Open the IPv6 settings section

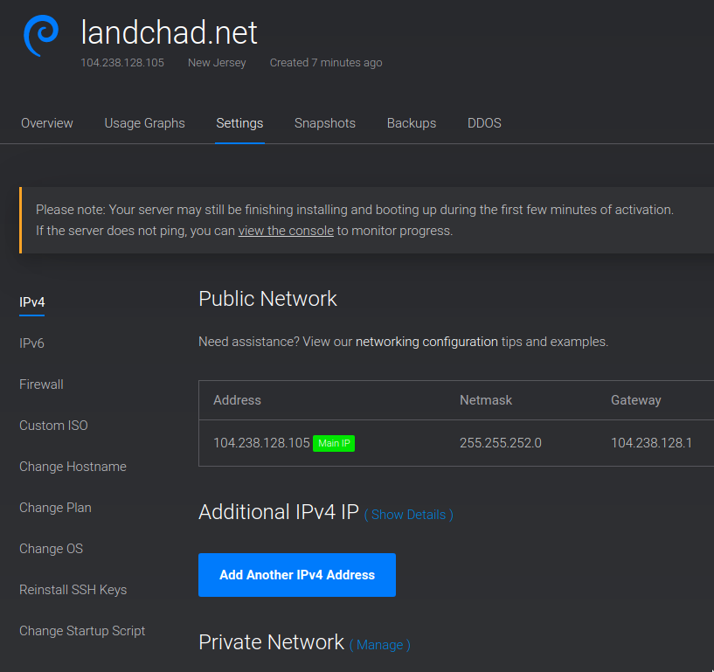[x=31, y=343]
